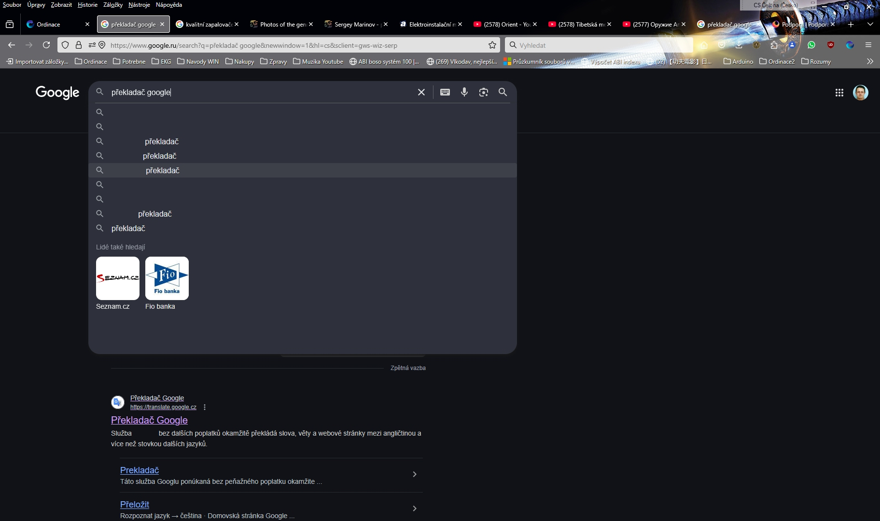This screenshot has width=880, height=521.
Task: Open the Firefox View button on tab strip
Action: tap(10, 24)
